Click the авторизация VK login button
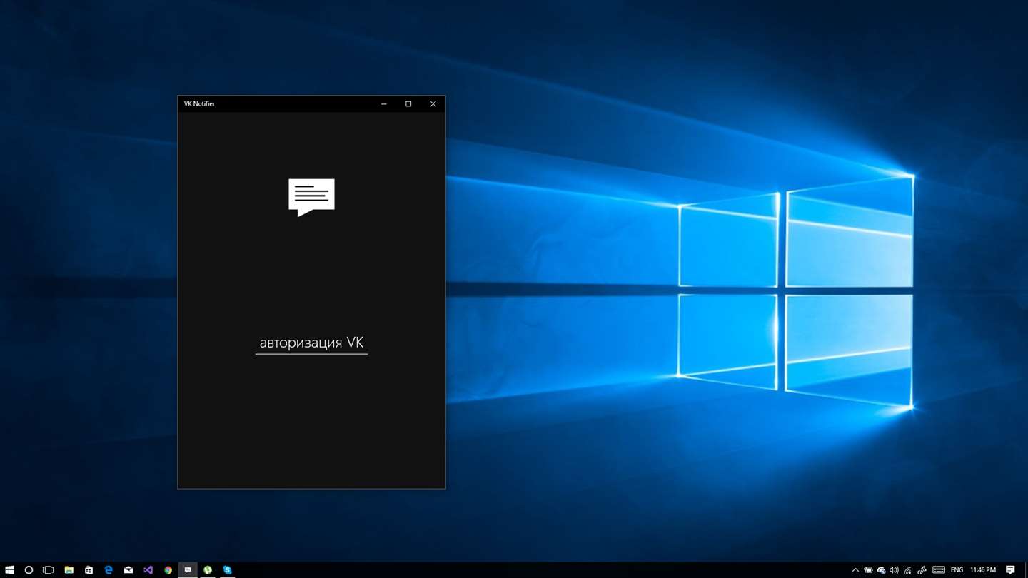 pos(311,343)
